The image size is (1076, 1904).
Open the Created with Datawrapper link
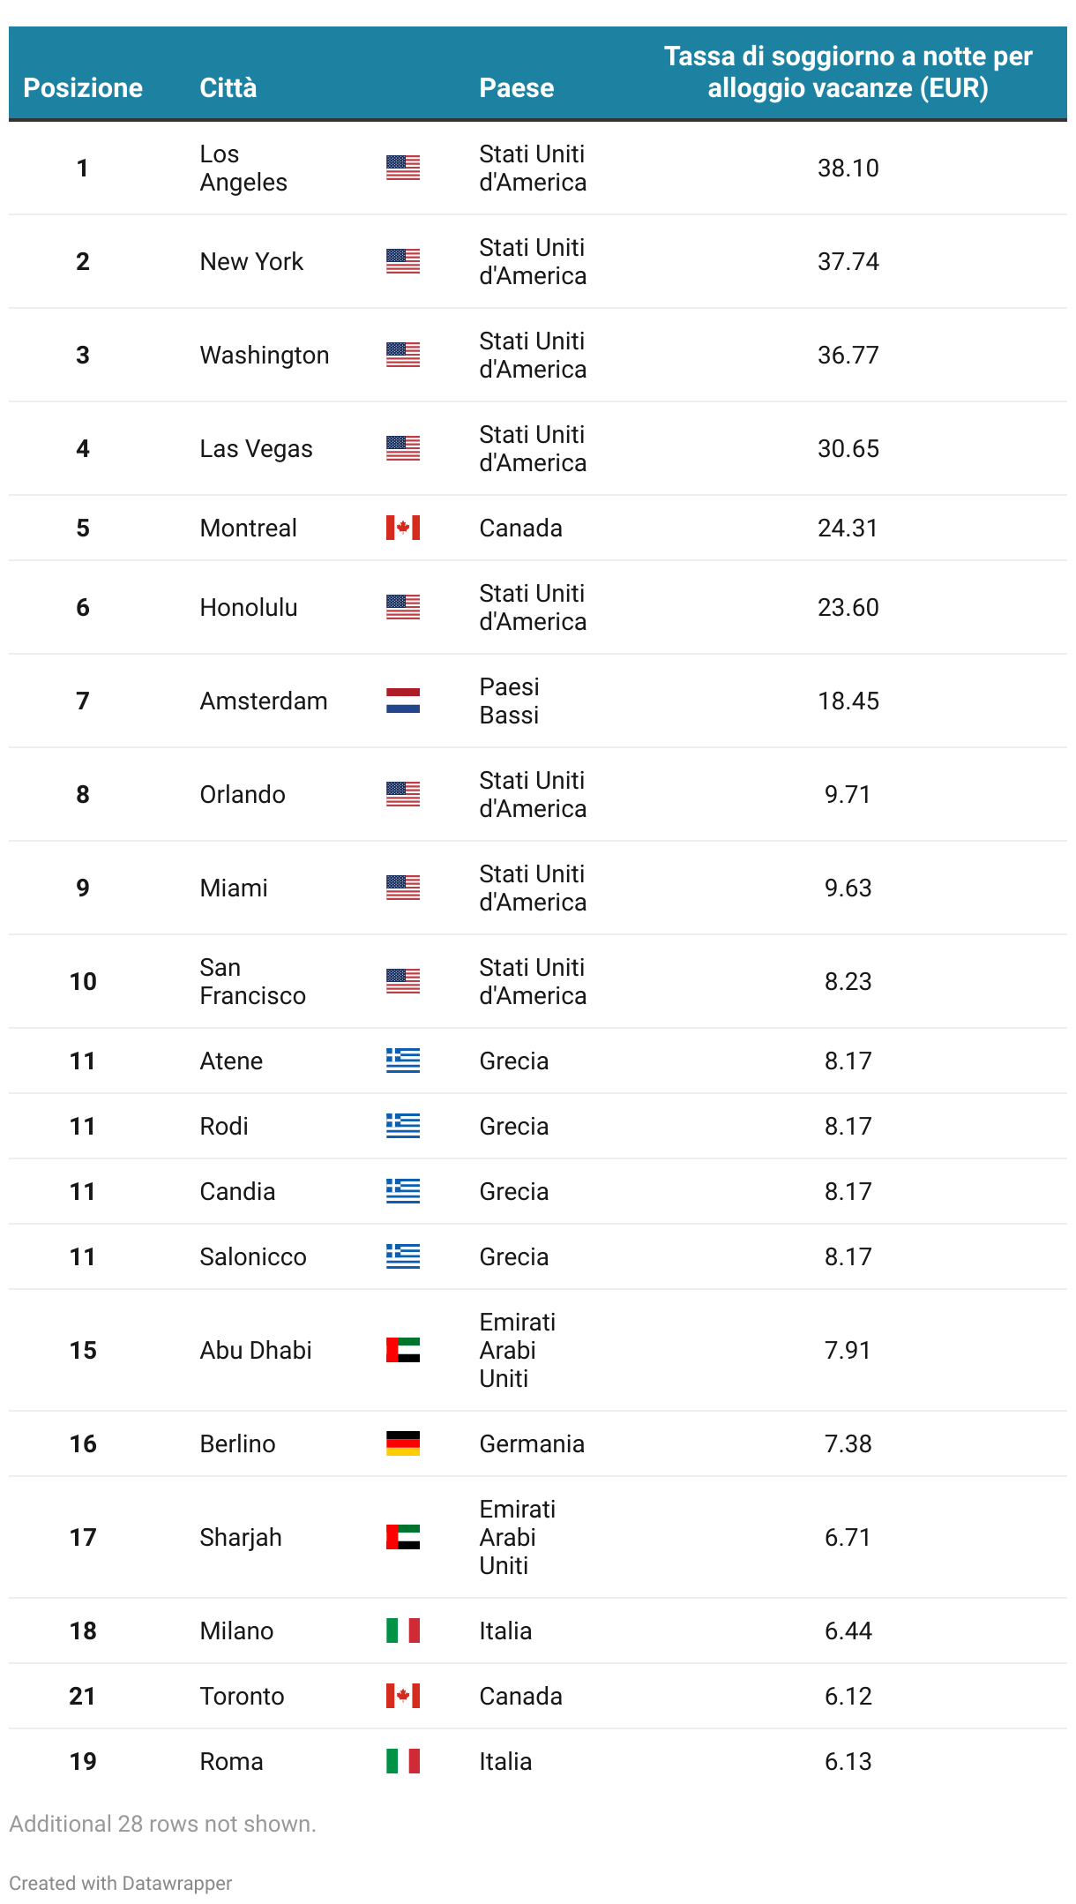tap(121, 1883)
